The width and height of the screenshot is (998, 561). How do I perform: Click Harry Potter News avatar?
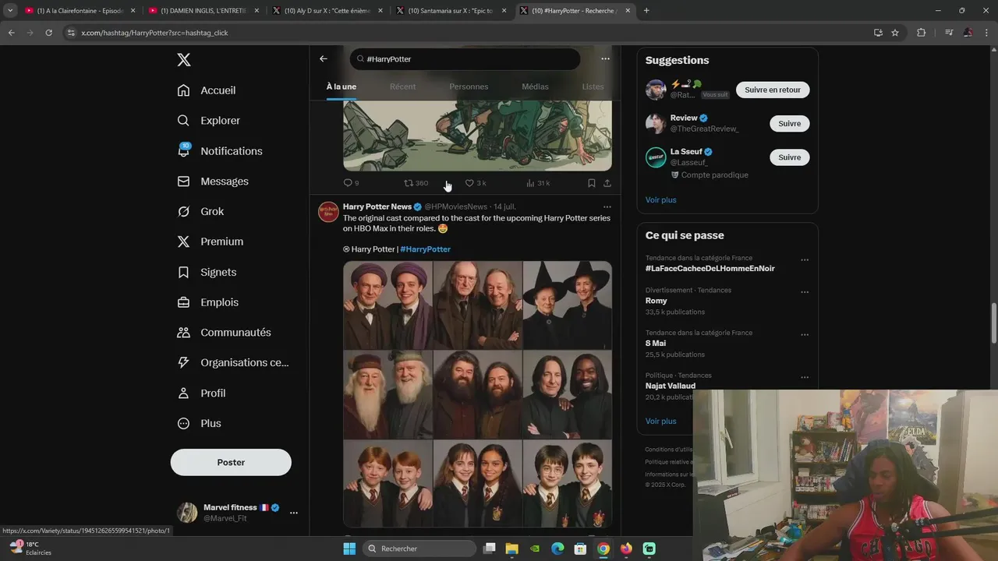pos(328,212)
